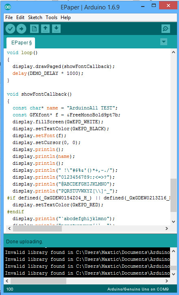Click the 'display.println(name);' line
The width and height of the screenshot is (179, 295).
click(44, 156)
